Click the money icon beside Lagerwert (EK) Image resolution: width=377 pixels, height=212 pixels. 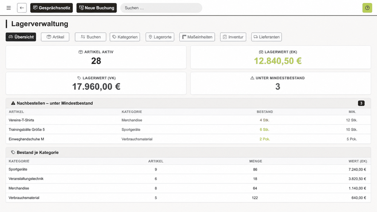(x=261, y=52)
